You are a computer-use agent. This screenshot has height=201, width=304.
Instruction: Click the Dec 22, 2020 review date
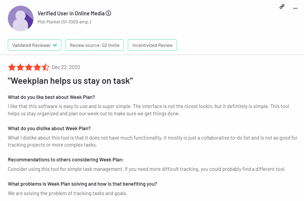pos(66,67)
